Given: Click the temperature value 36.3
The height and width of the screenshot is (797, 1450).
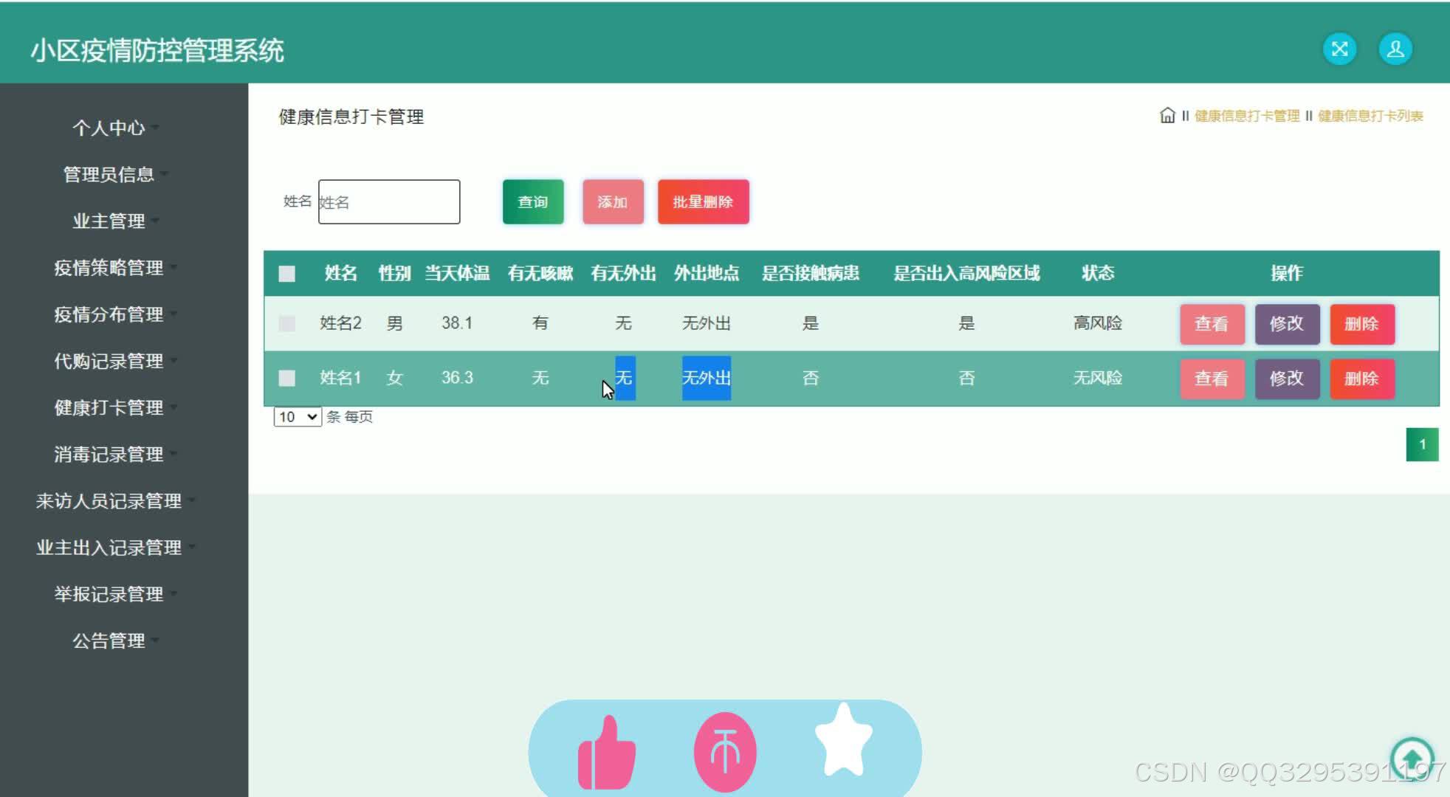Looking at the screenshot, I should tap(457, 377).
